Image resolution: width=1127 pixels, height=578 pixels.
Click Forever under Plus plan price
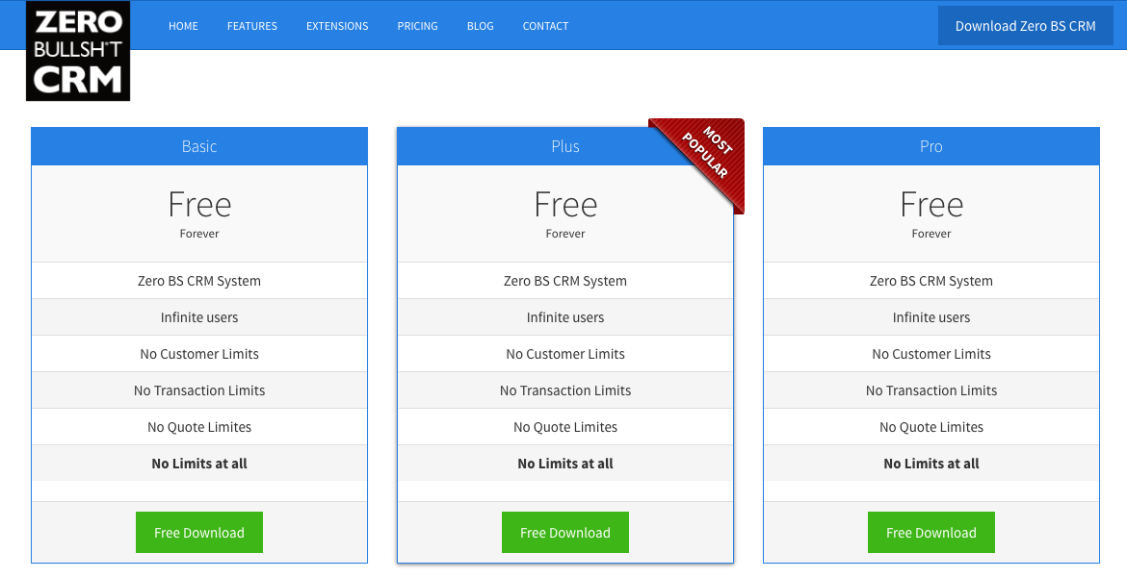tap(564, 234)
